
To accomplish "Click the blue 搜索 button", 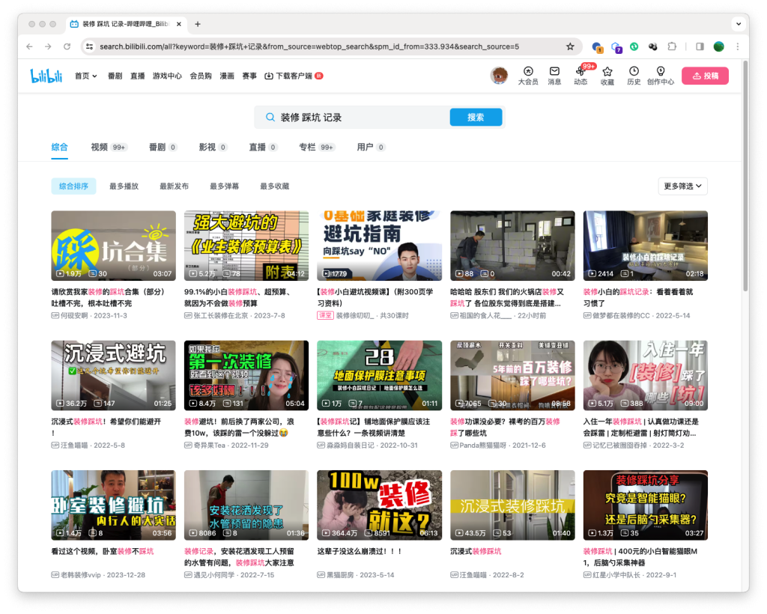I will coord(476,118).
